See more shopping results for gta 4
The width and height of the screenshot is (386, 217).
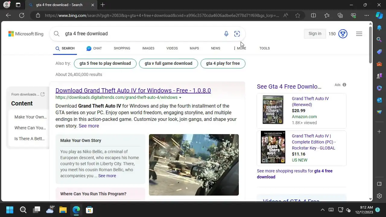pyautogui.click(x=295, y=174)
